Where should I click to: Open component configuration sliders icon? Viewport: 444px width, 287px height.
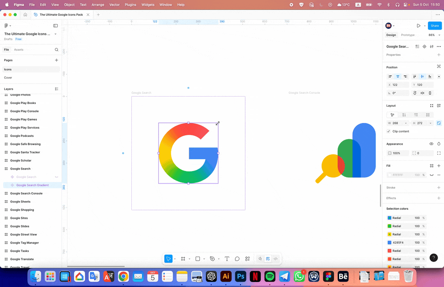(432, 46)
